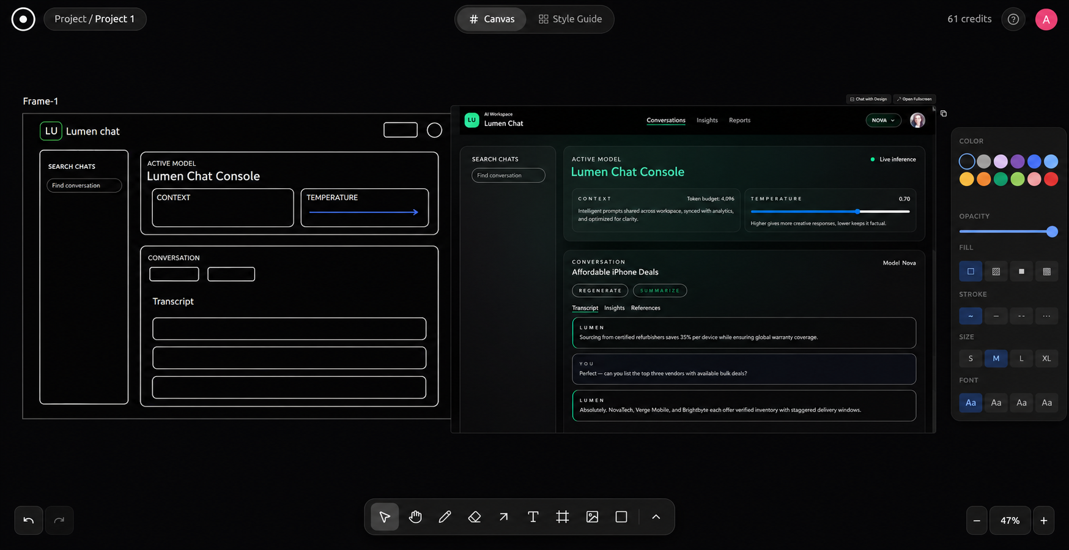Screen dimensions: 1069x550
Task: Open the Insights nav item in preview header
Action: (x=707, y=121)
